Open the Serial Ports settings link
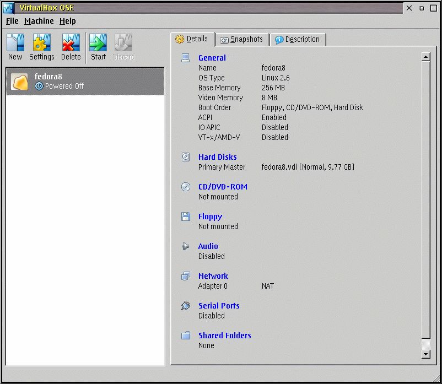The width and height of the screenshot is (442, 384). point(219,306)
